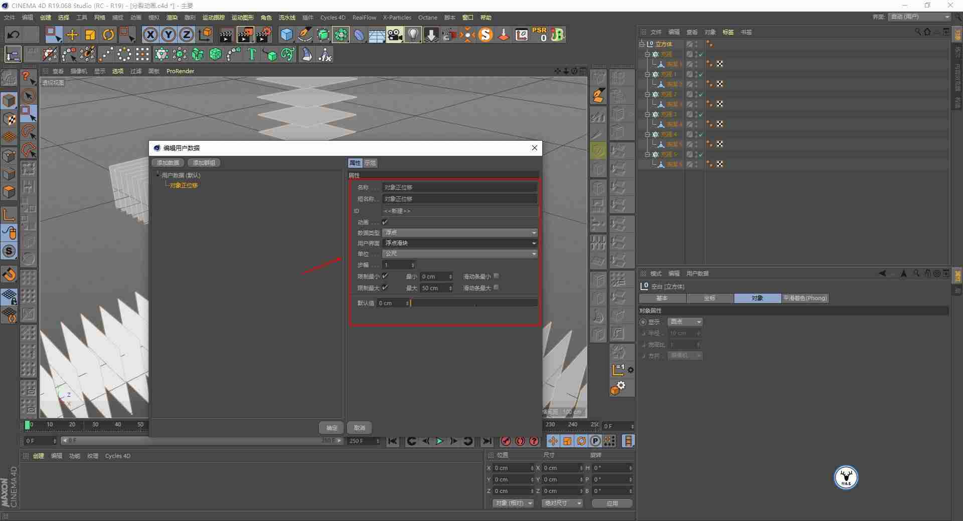Open the Octane menu
The image size is (963, 521).
point(428,18)
